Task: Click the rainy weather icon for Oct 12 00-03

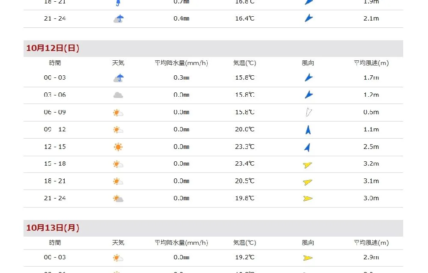Action: [x=119, y=78]
